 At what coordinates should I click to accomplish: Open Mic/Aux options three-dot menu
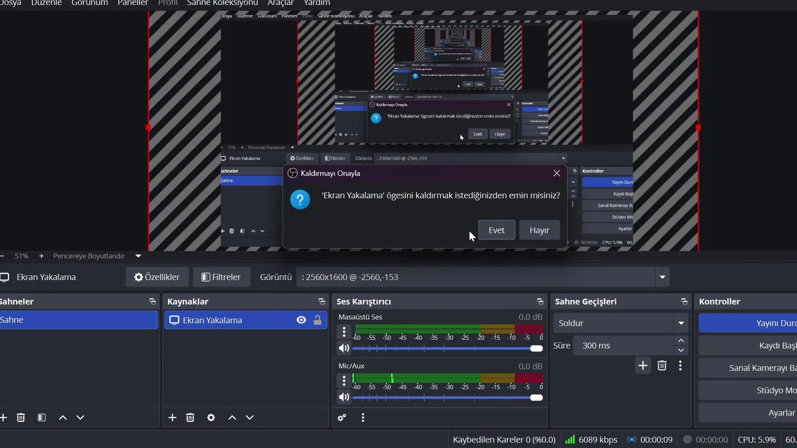pyautogui.click(x=344, y=381)
